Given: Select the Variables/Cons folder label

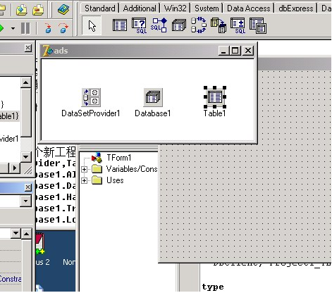Looking at the screenshot, I should [132, 169].
